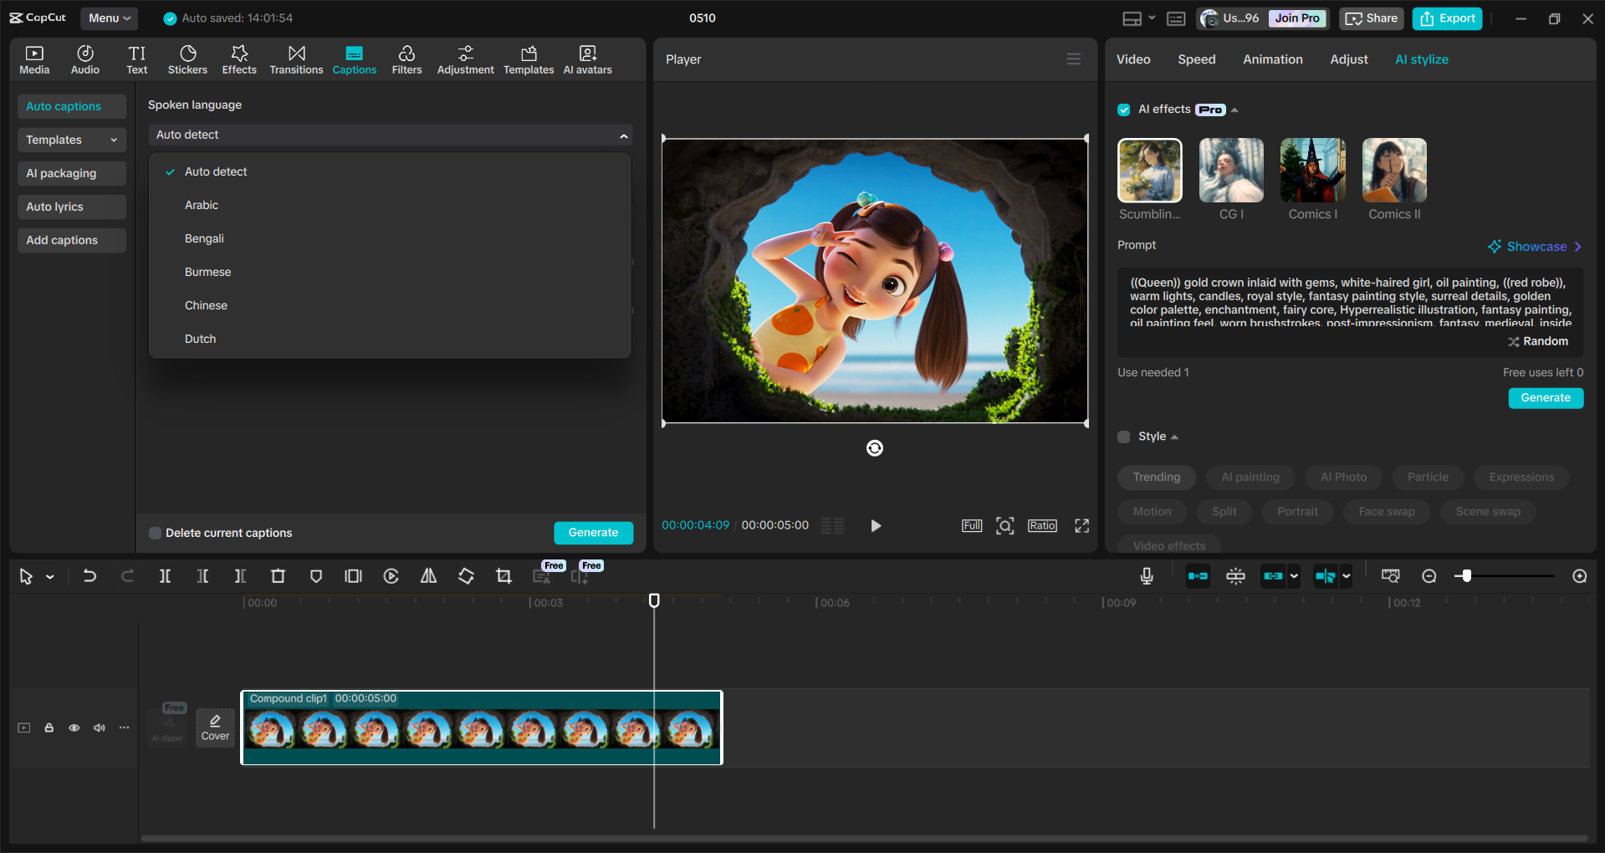Open the Stickers panel
The width and height of the screenshot is (1605, 853).
(187, 59)
